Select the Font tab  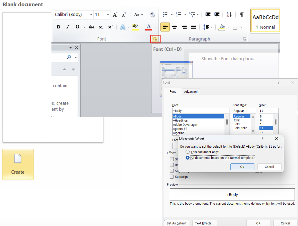[x=173, y=92]
